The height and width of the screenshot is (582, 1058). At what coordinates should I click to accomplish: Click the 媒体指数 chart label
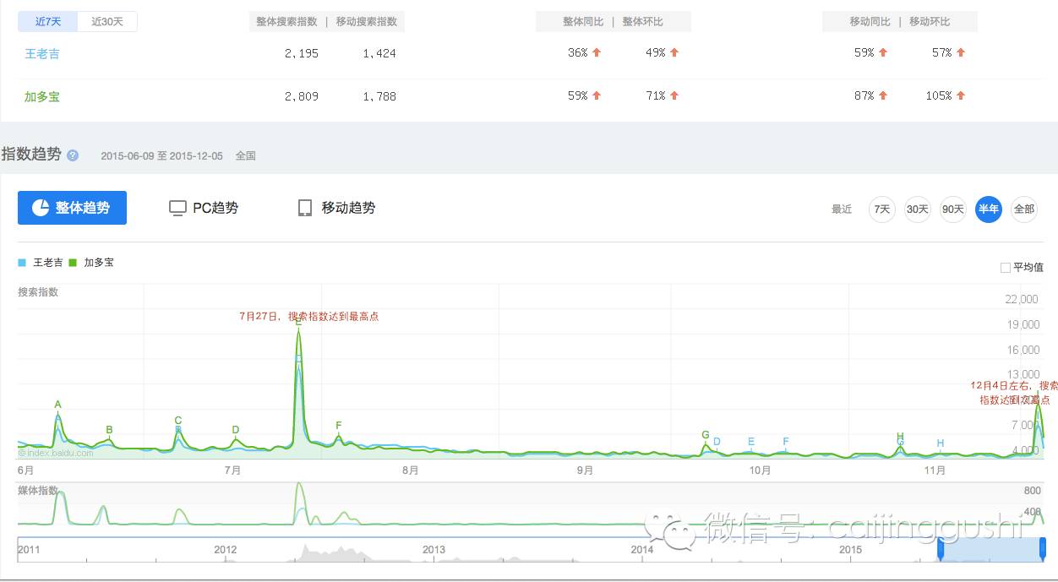[39, 491]
